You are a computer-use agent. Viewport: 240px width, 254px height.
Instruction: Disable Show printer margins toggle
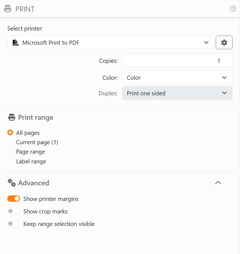click(14, 199)
